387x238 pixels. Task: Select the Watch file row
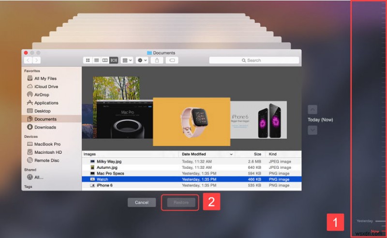pyautogui.click(x=192, y=179)
